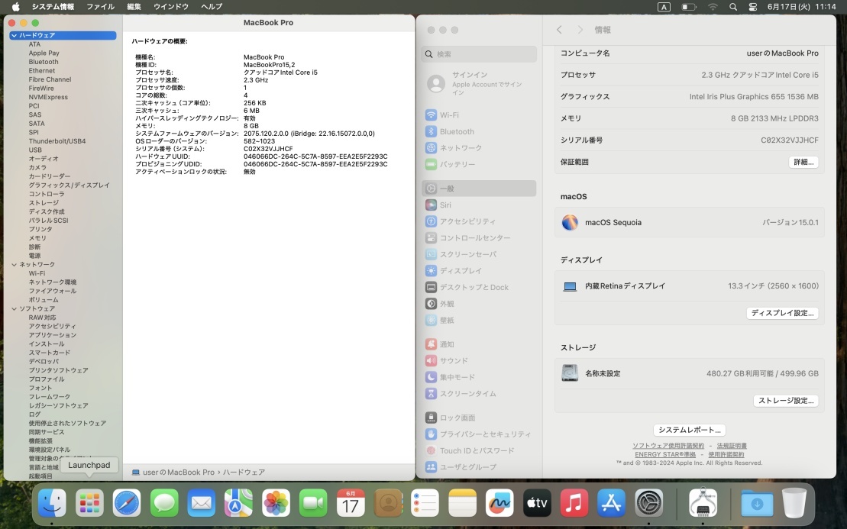Launch Safari from the Dock
The image size is (847, 529).
[127, 503]
